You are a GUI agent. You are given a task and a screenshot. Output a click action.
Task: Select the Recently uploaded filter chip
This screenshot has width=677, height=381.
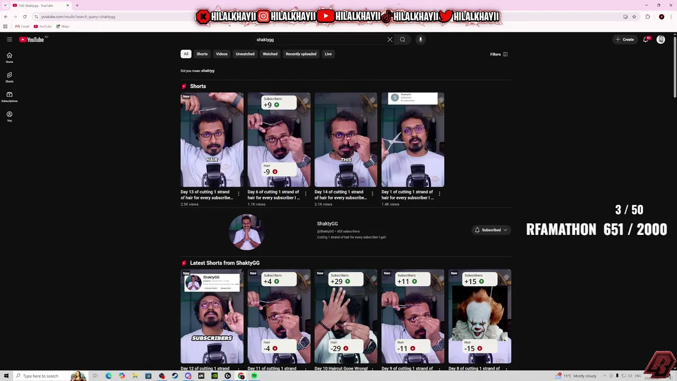tap(301, 54)
